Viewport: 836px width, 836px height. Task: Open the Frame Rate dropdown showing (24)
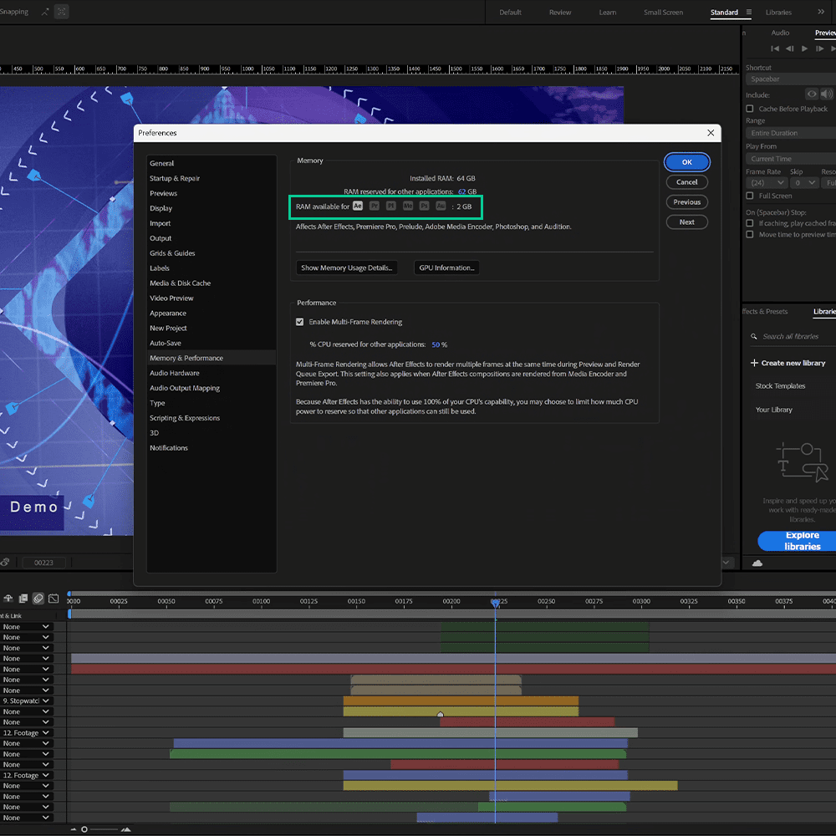coord(767,182)
